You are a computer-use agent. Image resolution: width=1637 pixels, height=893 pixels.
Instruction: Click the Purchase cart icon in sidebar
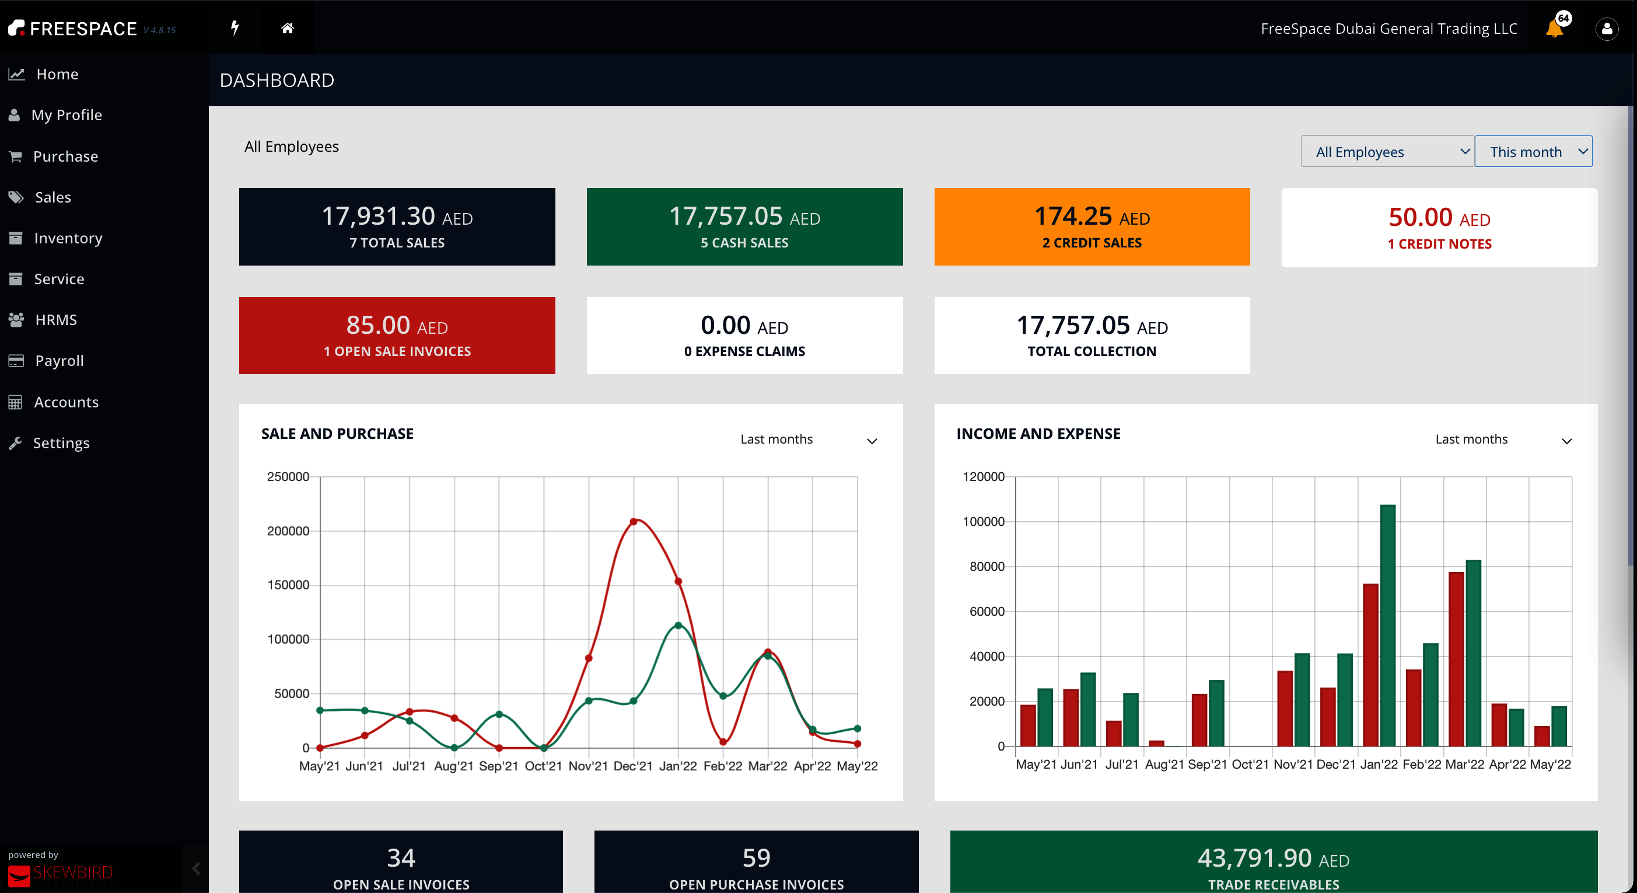16,156
